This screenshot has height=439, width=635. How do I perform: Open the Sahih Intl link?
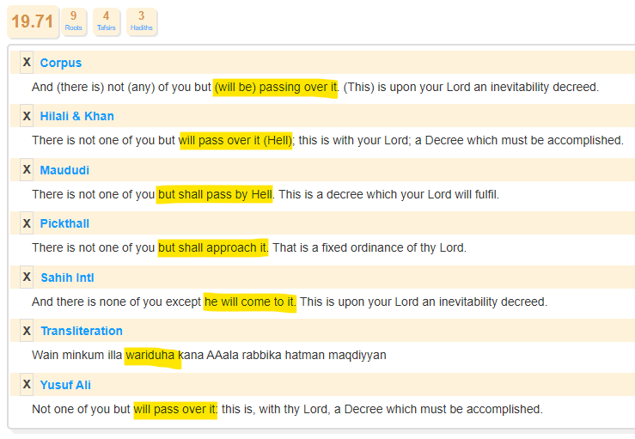click(x=67, y=277)
